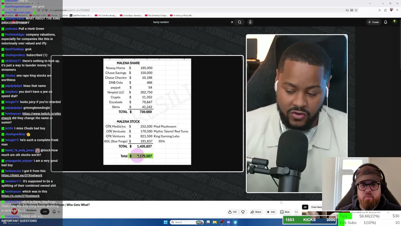Open YouTube notifications bell
Image resolution: width=401 pixels, height=226 pixels.
pyautogui.click(x=386, y=22)
